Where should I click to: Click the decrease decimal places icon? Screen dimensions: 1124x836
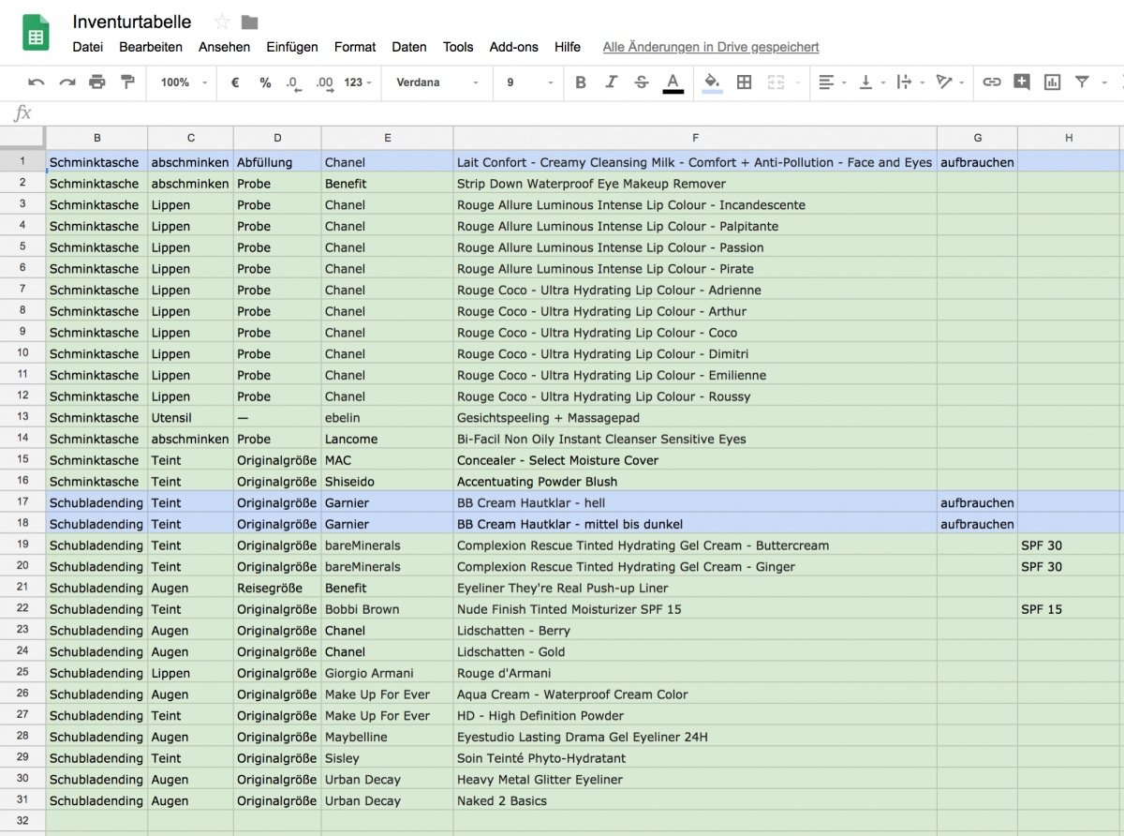pos(294,83)
